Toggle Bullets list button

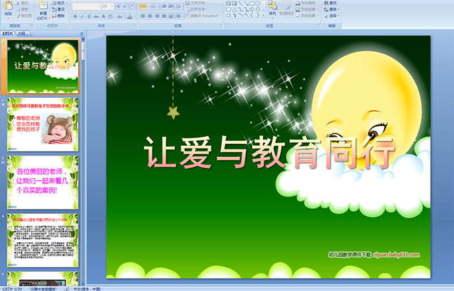[144, 6]
